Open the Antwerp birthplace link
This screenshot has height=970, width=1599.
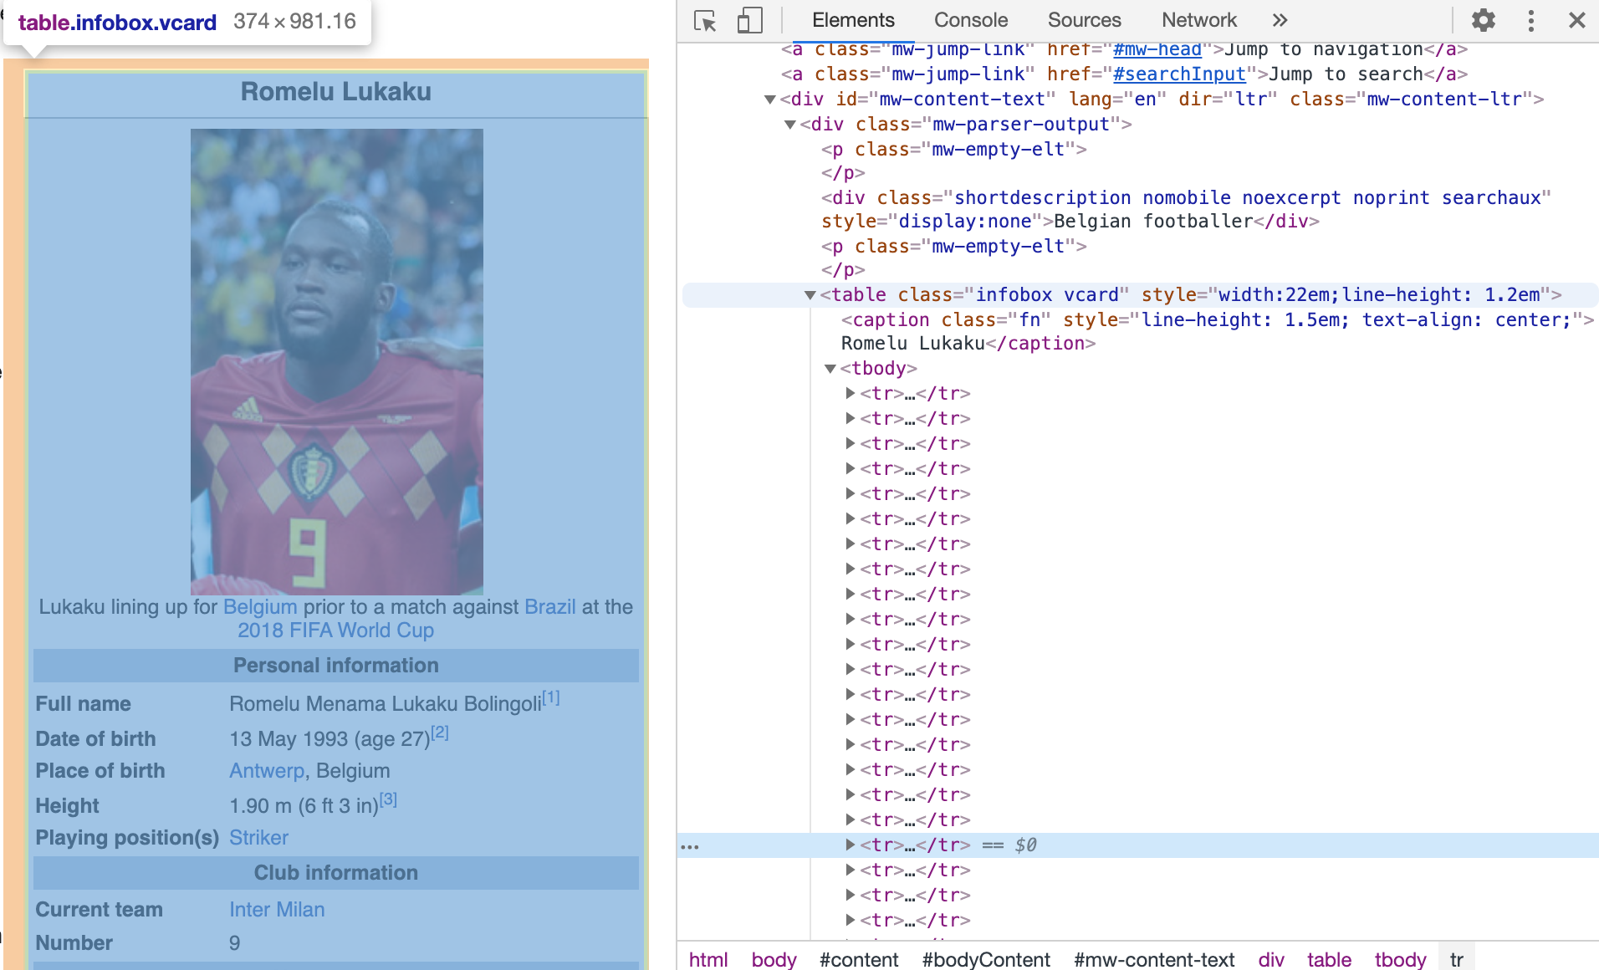coord(267,771)
